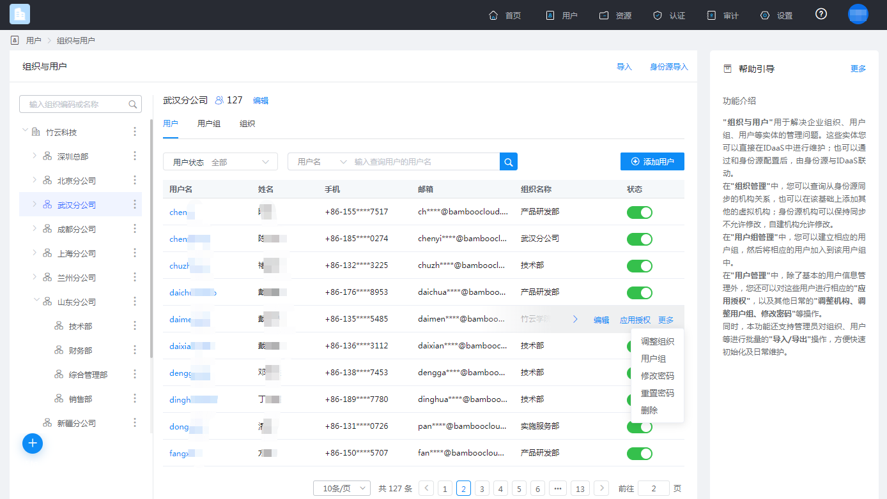Select 武汉分公司 in the organization tree

click(77, 205)
